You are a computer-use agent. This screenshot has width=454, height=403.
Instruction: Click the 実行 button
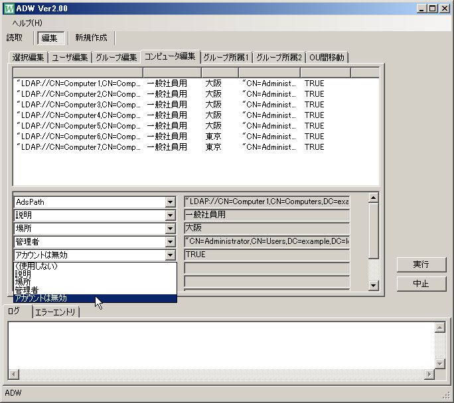coord(421,264)
